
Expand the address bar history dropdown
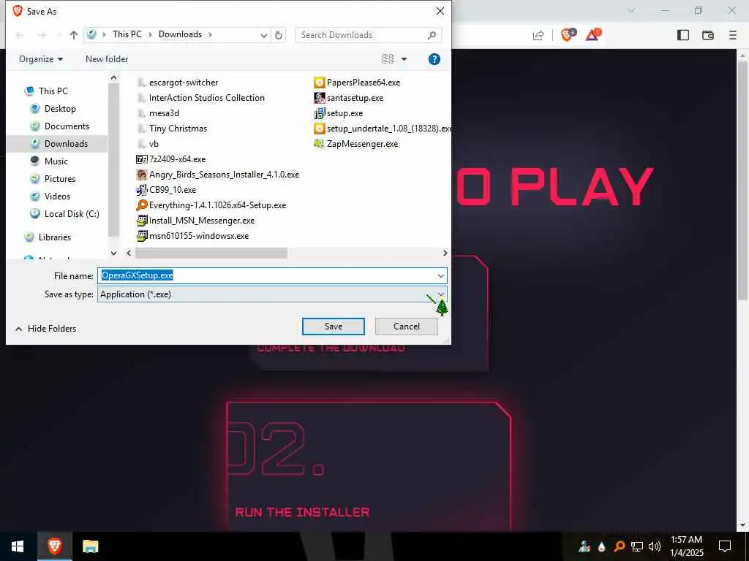263,35
